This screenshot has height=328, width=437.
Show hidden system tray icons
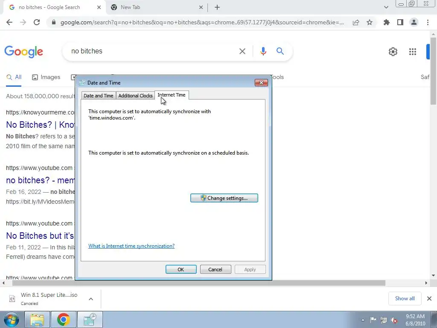[x=363, y=320]
